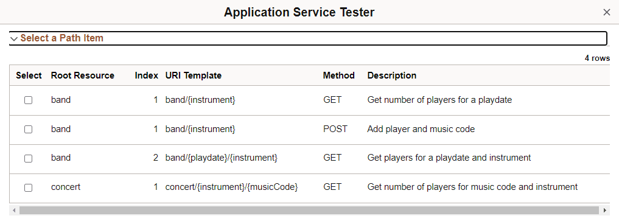This screenshot has height=224, width=619.
Task: Click the horizontal scrollbar thumb
Action: (309, 210)
